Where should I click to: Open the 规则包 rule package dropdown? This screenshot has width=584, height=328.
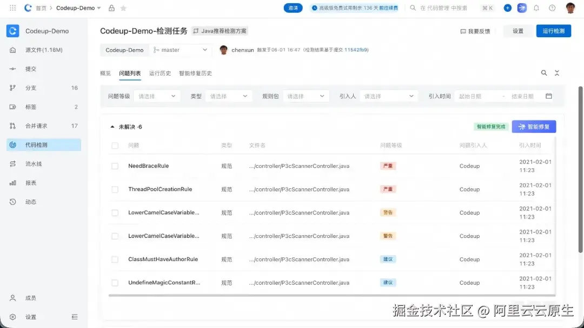pos(306,96)
